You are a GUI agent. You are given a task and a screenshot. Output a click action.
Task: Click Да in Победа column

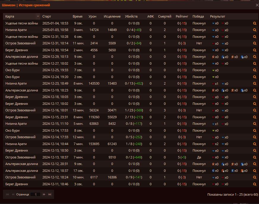point(199,158)
